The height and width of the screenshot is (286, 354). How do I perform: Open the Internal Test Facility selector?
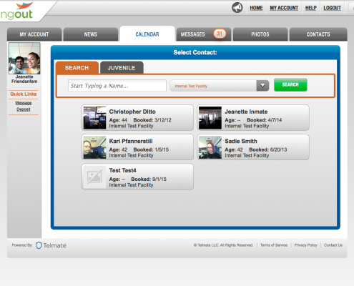(x=219, y=86)
